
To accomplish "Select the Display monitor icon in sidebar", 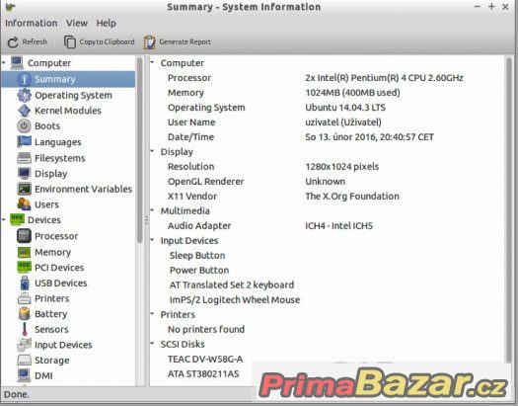I will pos(24,173).
